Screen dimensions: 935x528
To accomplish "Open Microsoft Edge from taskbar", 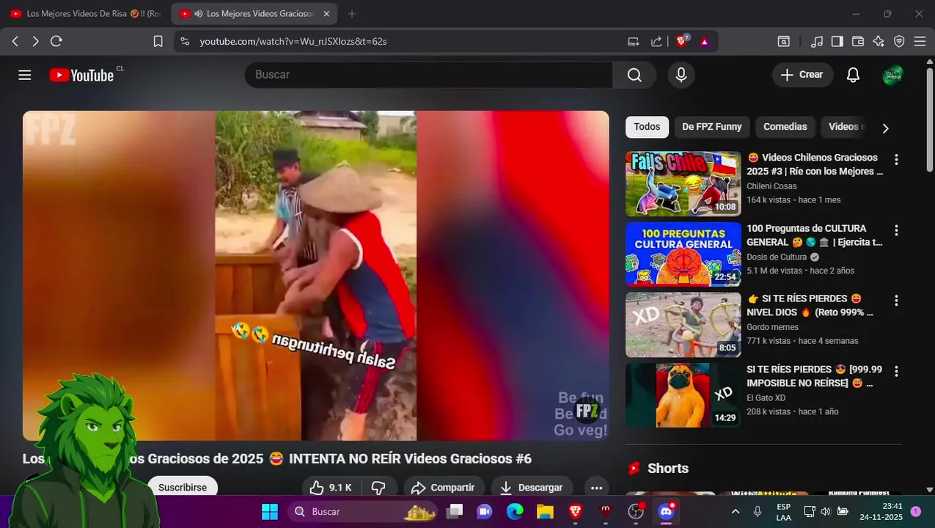I will coord(515,511).
